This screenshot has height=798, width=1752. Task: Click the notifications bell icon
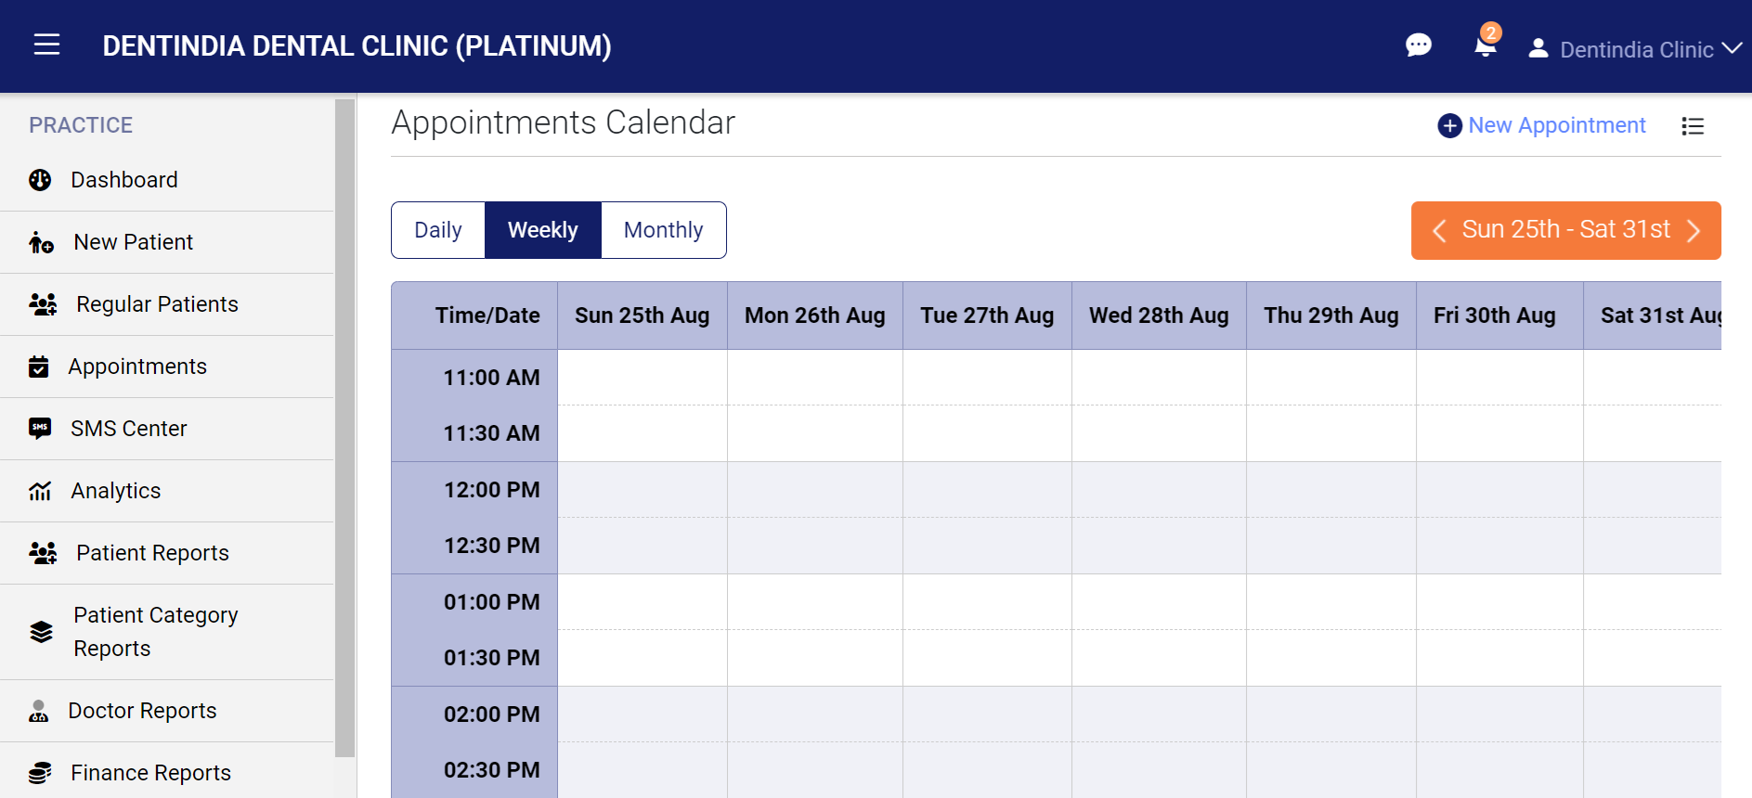point(1485,46)
